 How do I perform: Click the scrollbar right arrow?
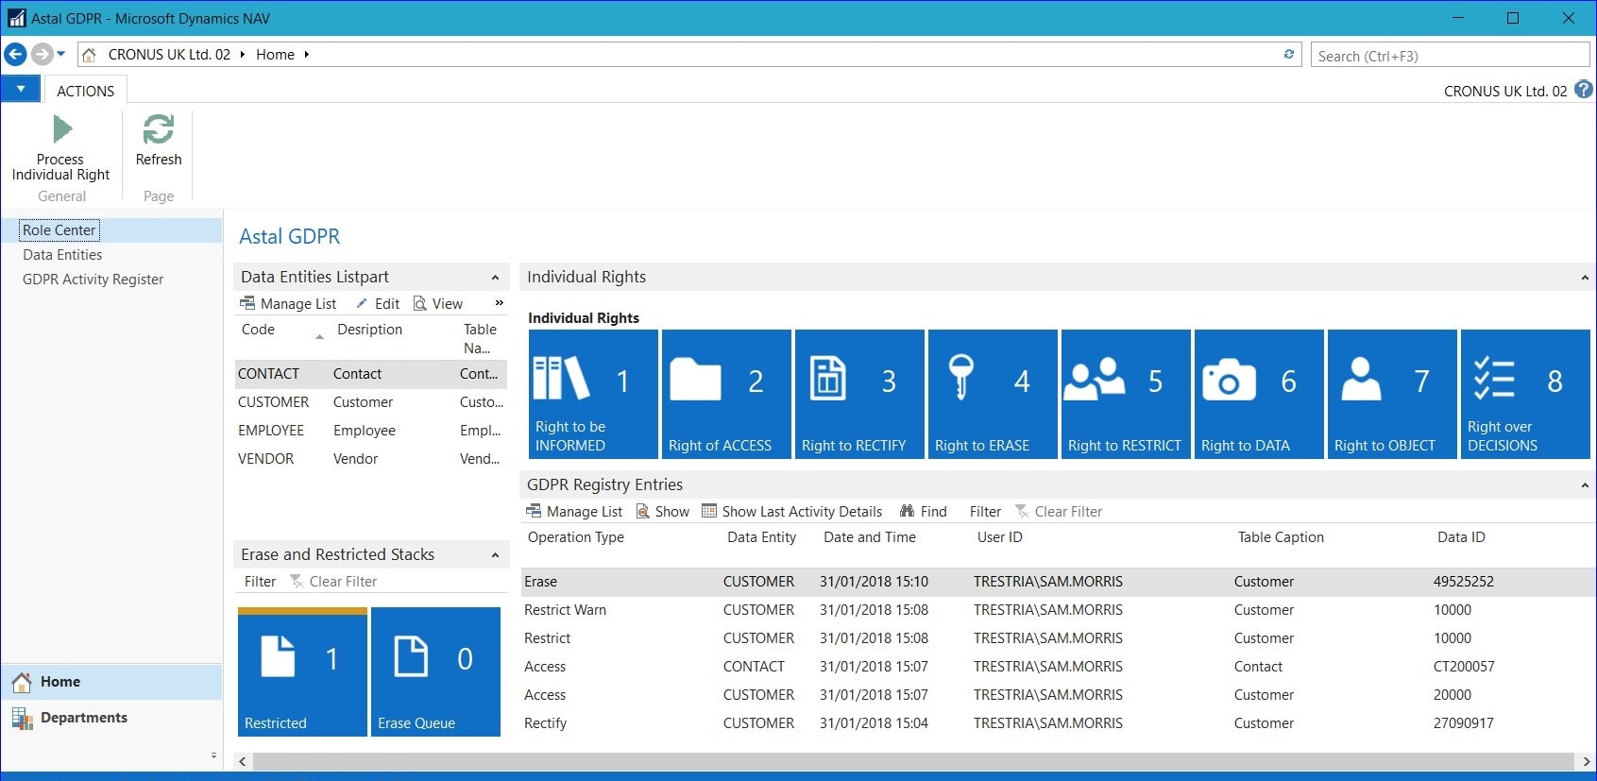point(1586,761)
